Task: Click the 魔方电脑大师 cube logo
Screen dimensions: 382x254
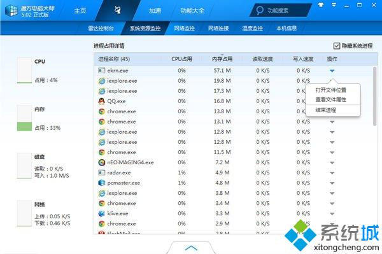Action: tap(11, 10)
